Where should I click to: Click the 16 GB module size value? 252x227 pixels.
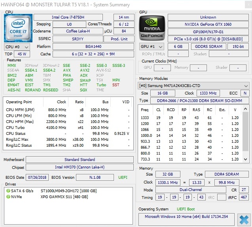[x=163, y=93]
